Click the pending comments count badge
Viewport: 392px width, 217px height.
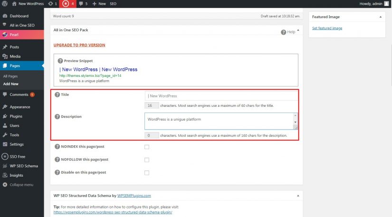(x=32, y=94)
